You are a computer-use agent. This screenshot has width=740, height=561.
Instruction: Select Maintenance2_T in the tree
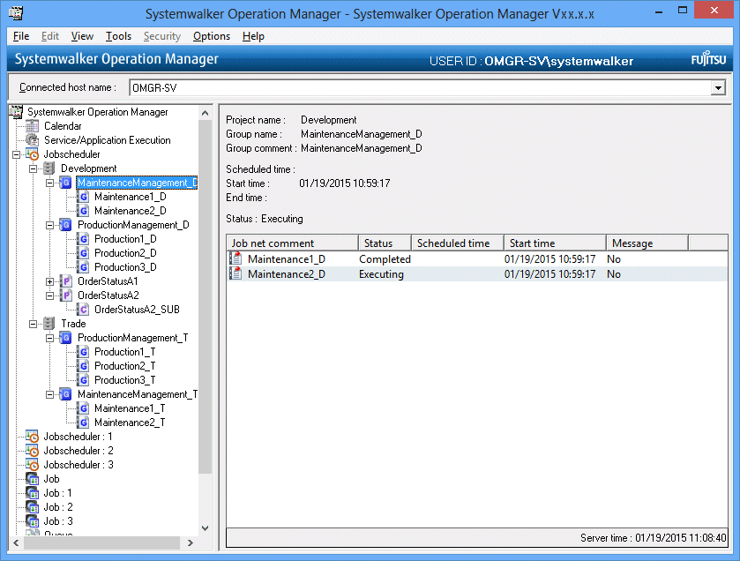pos(129,423)
